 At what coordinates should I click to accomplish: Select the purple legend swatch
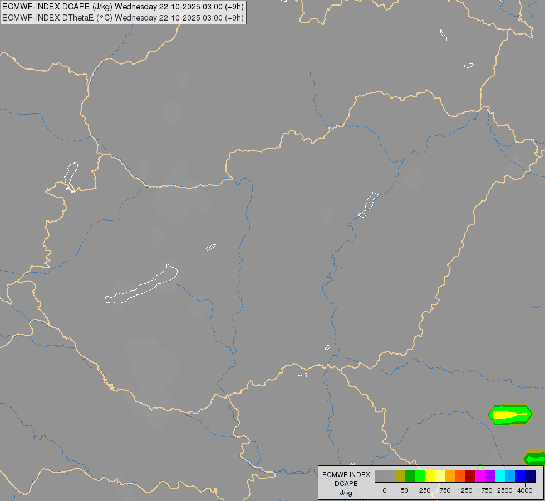coord(490,477)
